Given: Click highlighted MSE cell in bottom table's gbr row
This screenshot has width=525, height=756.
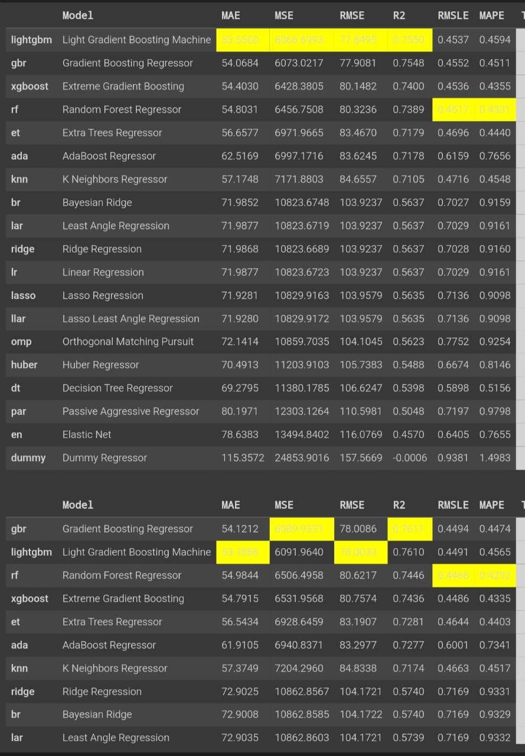Looking at the screenshot, I should point(298,529).
